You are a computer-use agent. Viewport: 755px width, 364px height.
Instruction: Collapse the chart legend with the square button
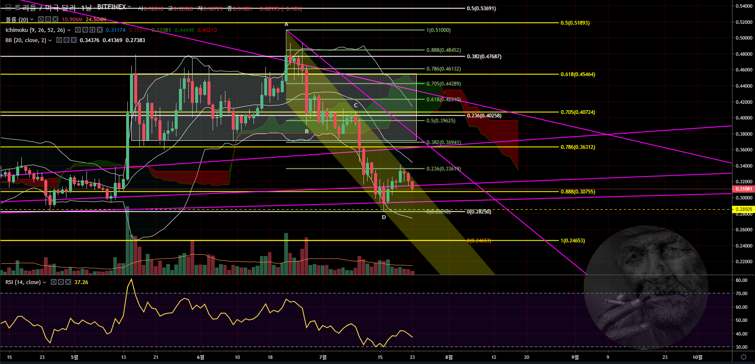click(8, 8)
